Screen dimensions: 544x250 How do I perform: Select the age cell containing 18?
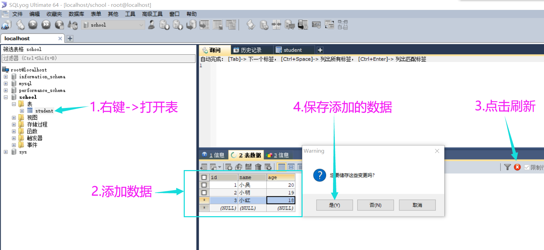tap(281, 200)
